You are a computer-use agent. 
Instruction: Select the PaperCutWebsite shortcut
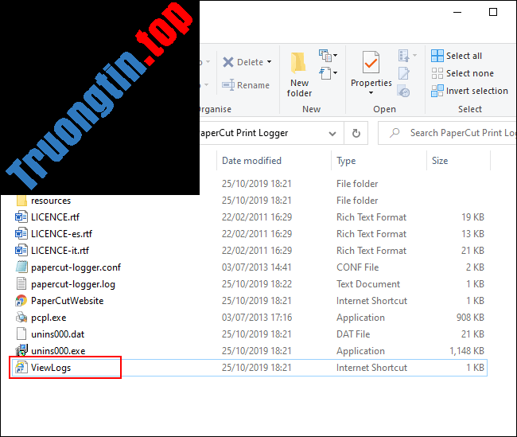point(68,301)
